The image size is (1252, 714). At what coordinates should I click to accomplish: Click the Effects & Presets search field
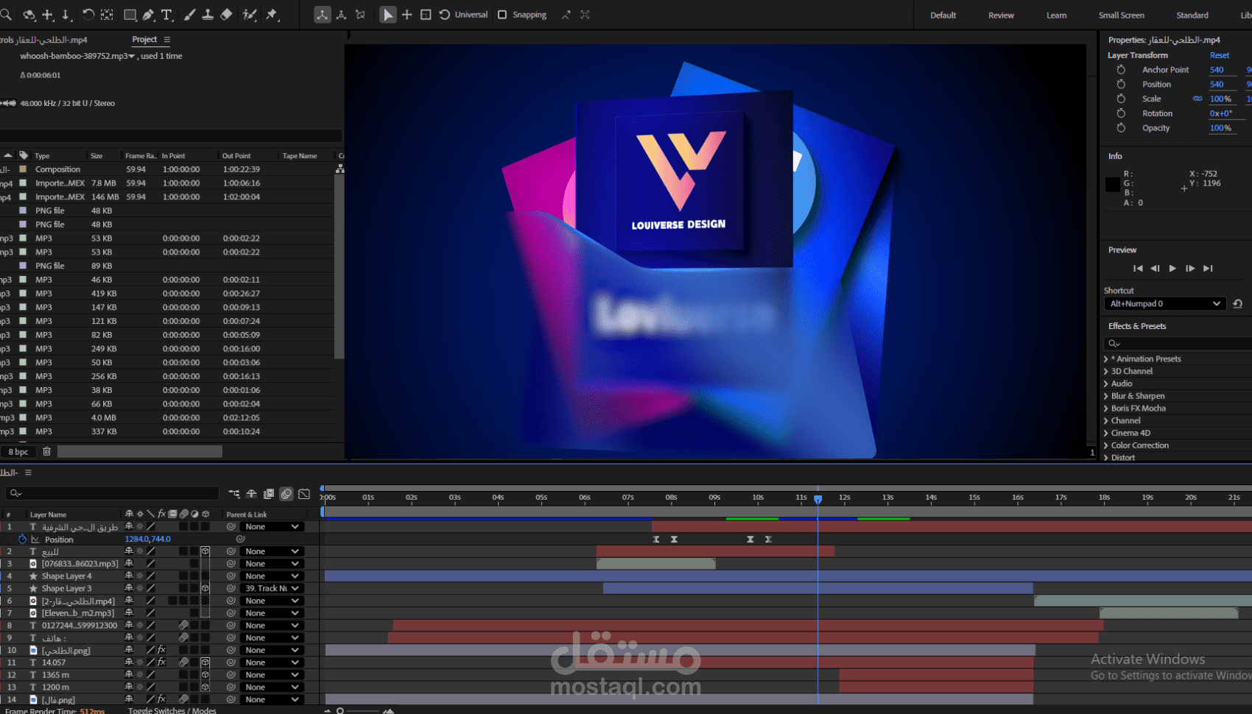(x=1177, y=344)
